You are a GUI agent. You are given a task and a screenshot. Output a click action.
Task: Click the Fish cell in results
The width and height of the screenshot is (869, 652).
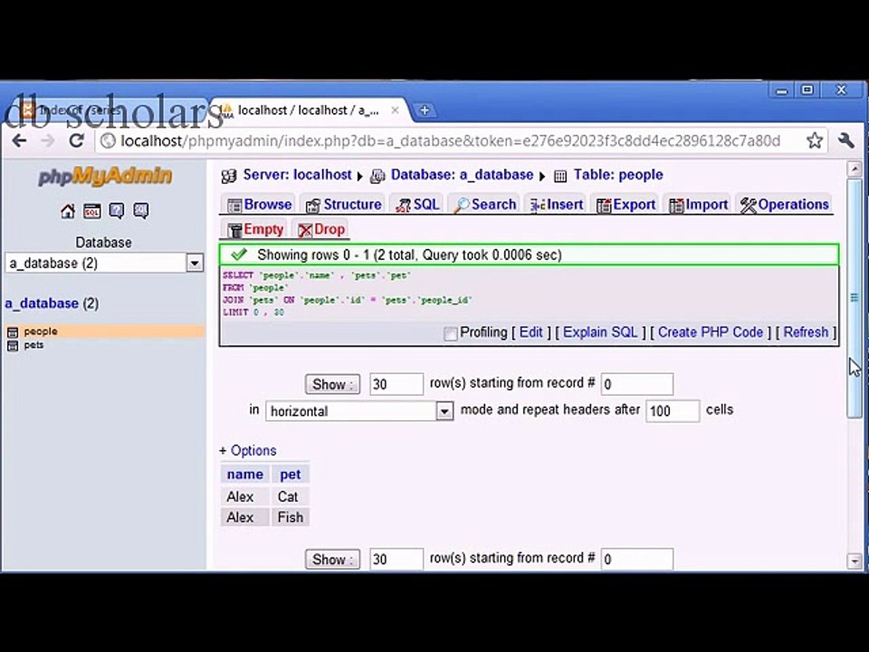pos(291,517)
